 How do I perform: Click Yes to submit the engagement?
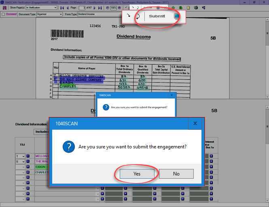(137, 174)
